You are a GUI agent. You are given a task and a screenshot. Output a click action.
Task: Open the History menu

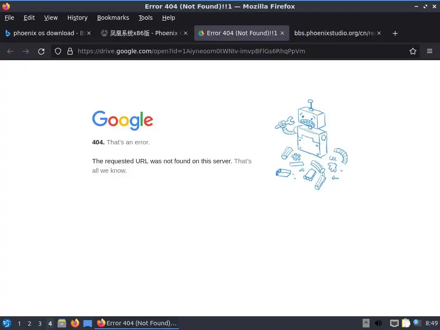point(77,18)
